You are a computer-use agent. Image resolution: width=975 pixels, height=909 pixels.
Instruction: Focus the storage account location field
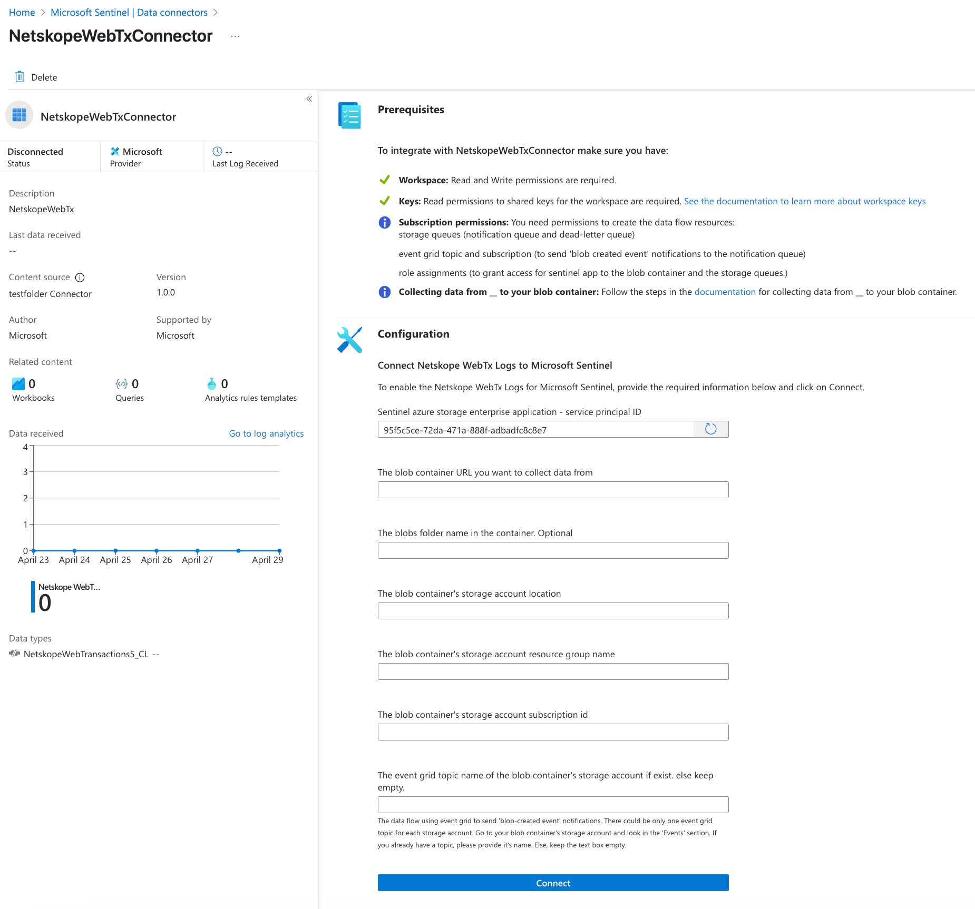tap(553, 611)
